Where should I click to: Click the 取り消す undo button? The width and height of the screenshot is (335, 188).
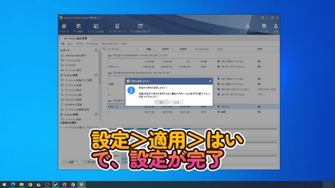90,162
